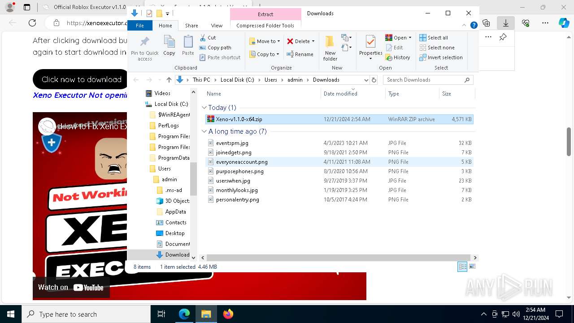Click the Paste ribbon icon
The width and height of the screenshot is (574, 323).
tap(188, 46)
